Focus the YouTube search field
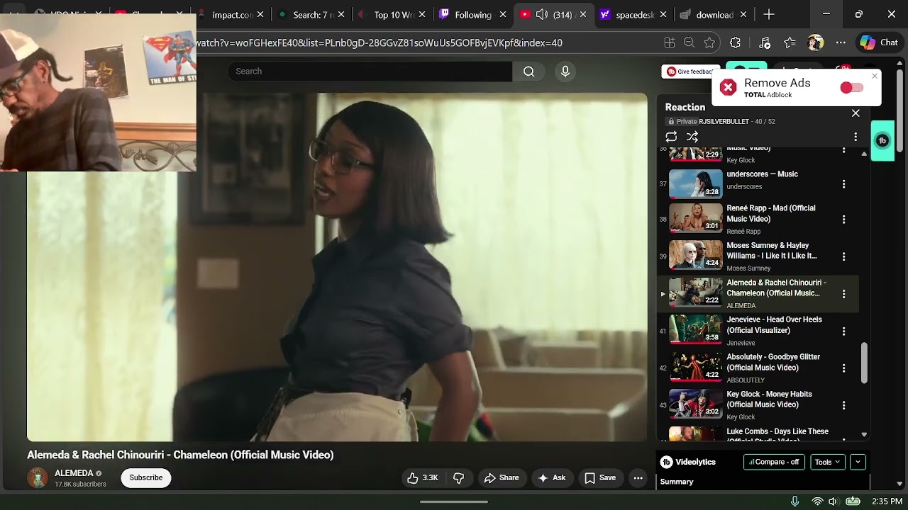Screen dimensions: 908x510 370,71
